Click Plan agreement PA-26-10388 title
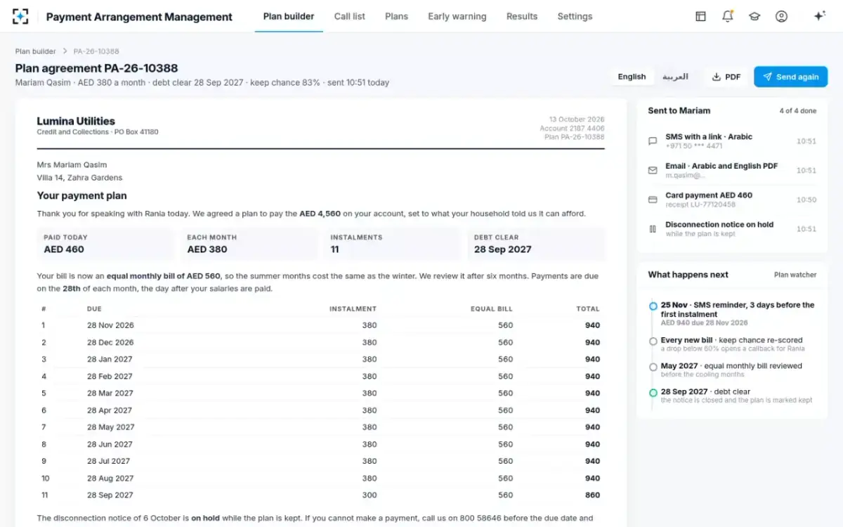The width and height of the screenshot is (843, 527). tap(97, 68)
